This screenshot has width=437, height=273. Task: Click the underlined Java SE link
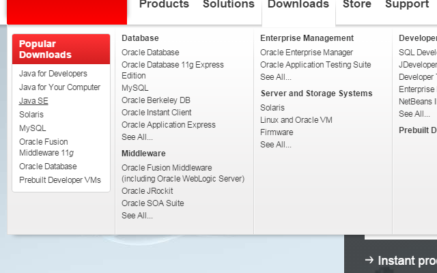click(33, 101)
